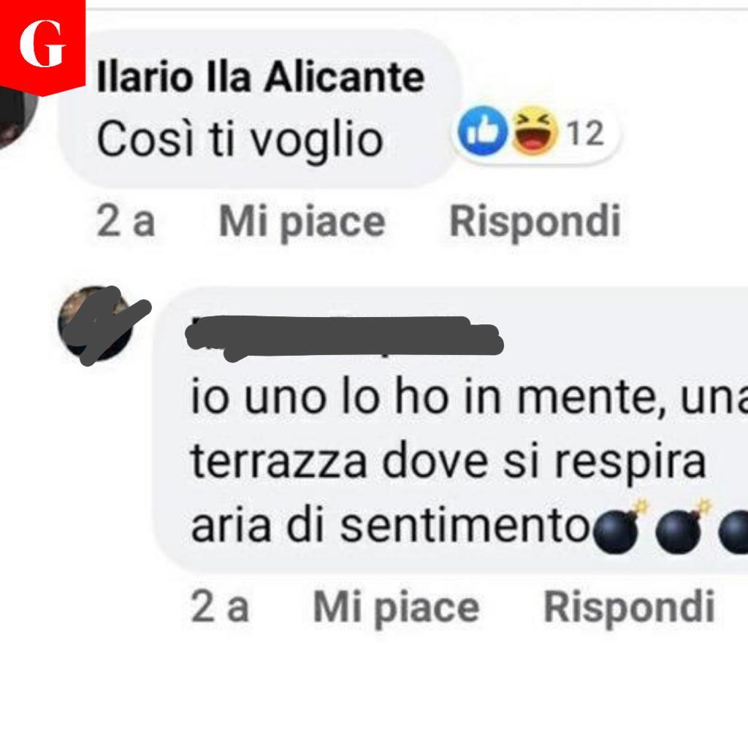Click Rispondi under Ilario's comment

point(535,221)
